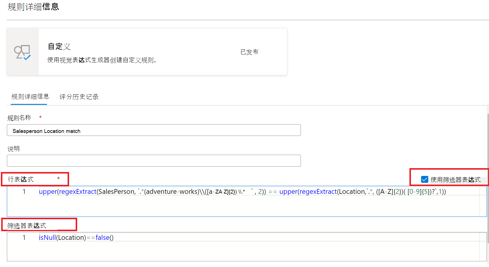
Task: Click the isNull(Location)==false() expression text
Action: point(76,238)
